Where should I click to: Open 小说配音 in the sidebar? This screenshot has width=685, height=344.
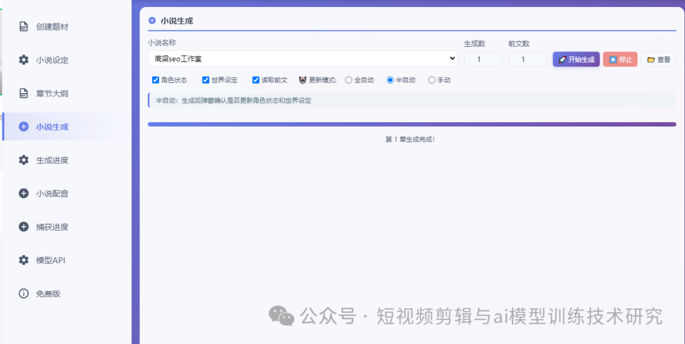[67, 193]
